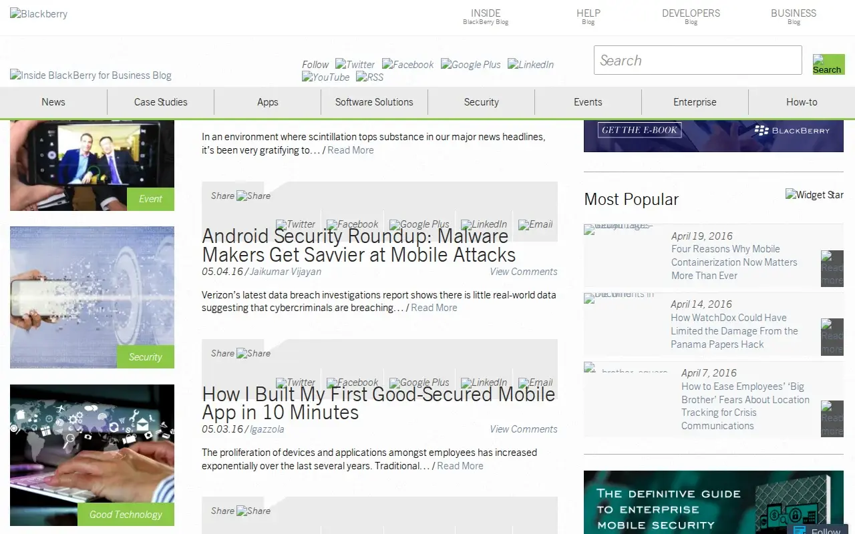Click author lgazzola link
The image size is (855, 534).
pyautogui.click(x=267, y=429)
